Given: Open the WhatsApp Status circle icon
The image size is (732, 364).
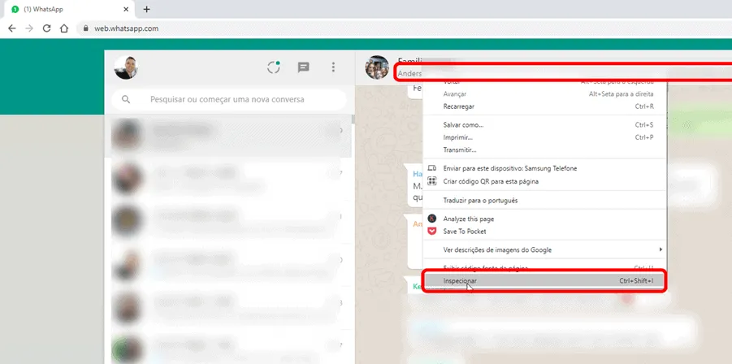Looking at the screenshot, I should (274, 67).
